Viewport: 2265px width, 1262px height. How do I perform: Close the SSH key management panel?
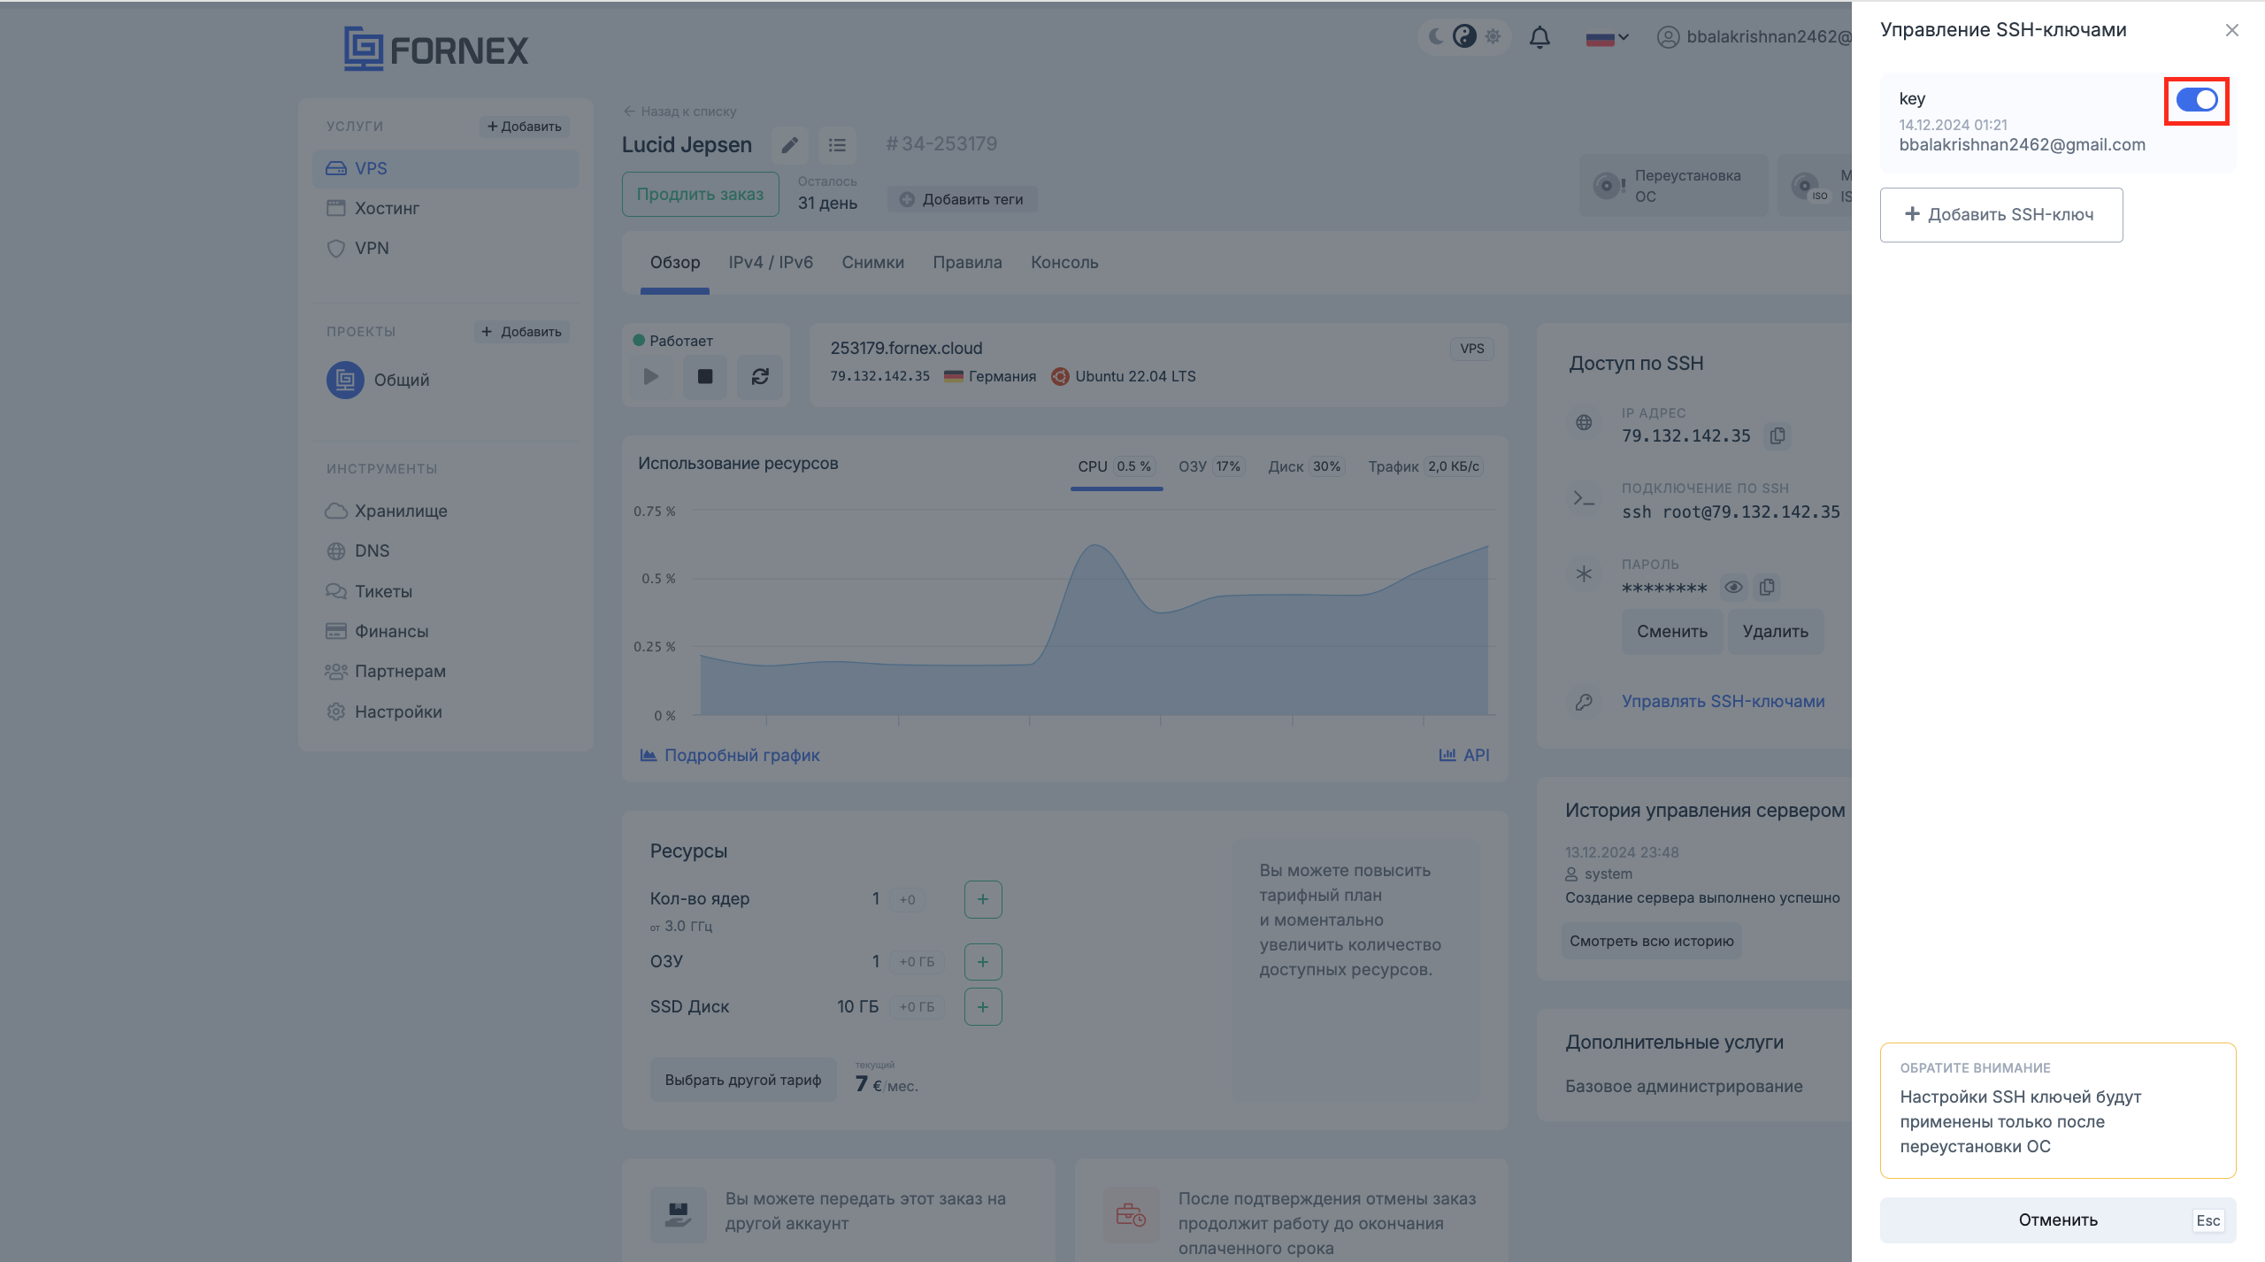pyautogui.click(x=2232, y=30)
